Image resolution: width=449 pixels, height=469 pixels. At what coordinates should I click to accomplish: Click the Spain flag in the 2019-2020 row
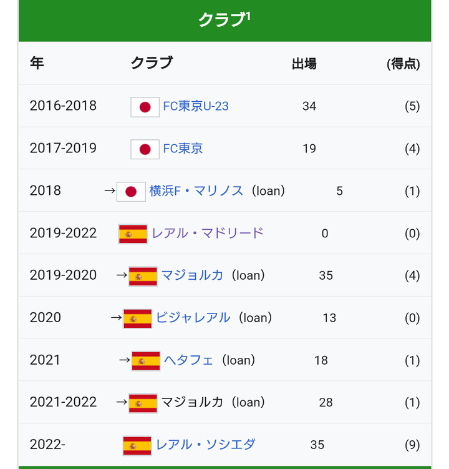[x=143, y=277]
